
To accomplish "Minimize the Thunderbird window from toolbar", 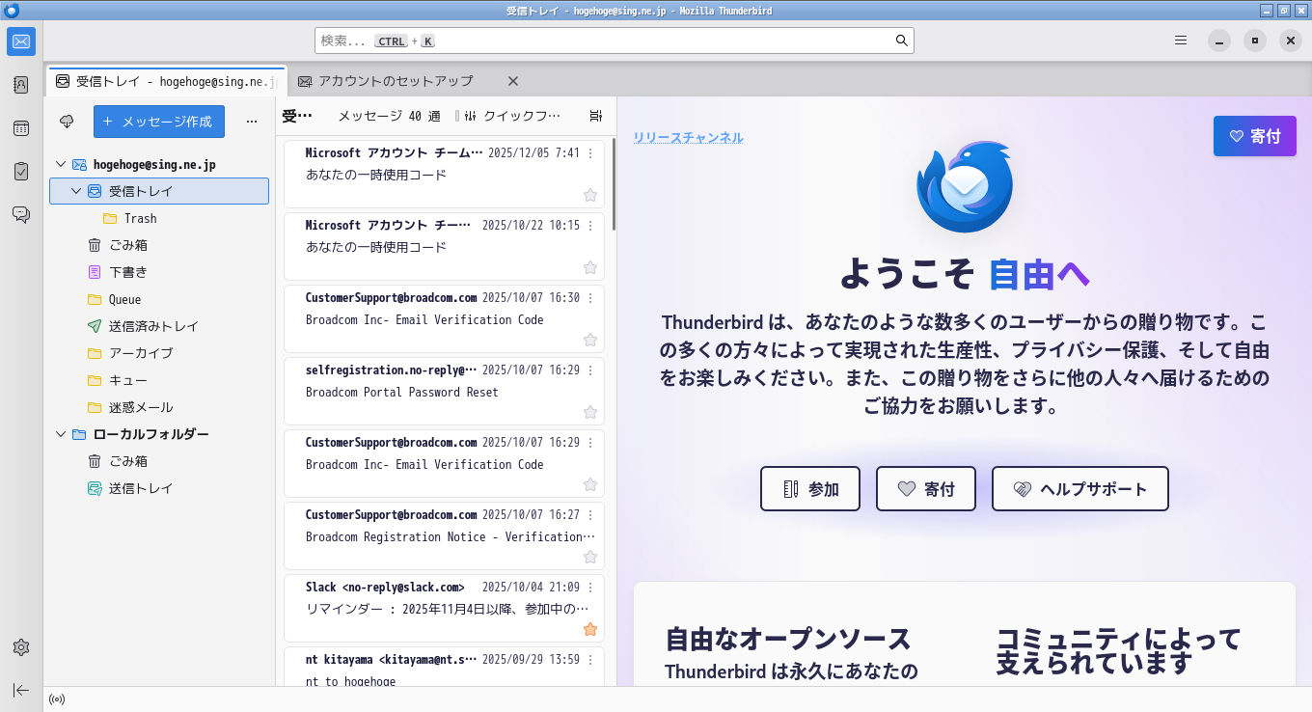I will 1219,41.
